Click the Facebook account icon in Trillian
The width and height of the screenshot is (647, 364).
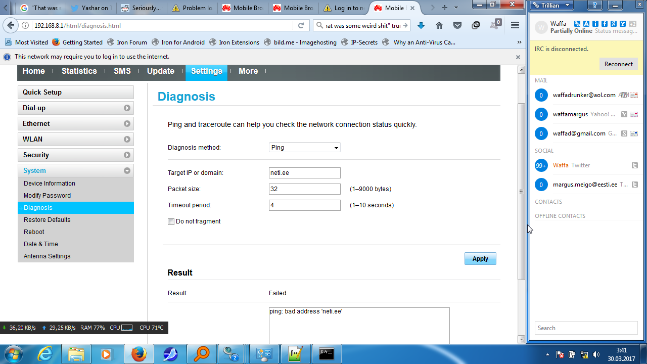605,24
